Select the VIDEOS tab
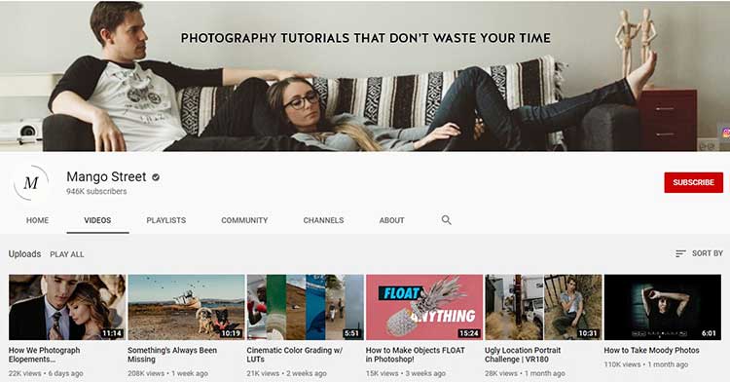 point(97,220)
